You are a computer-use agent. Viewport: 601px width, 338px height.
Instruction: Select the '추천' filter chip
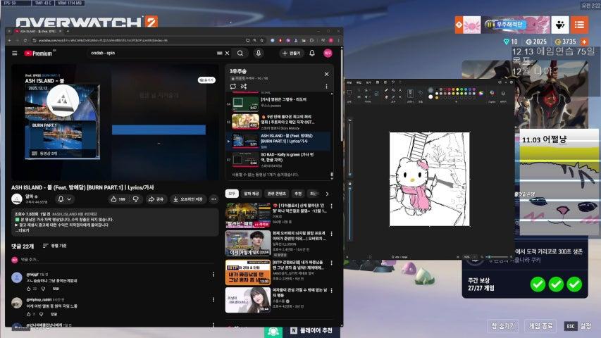pos(297,193)
